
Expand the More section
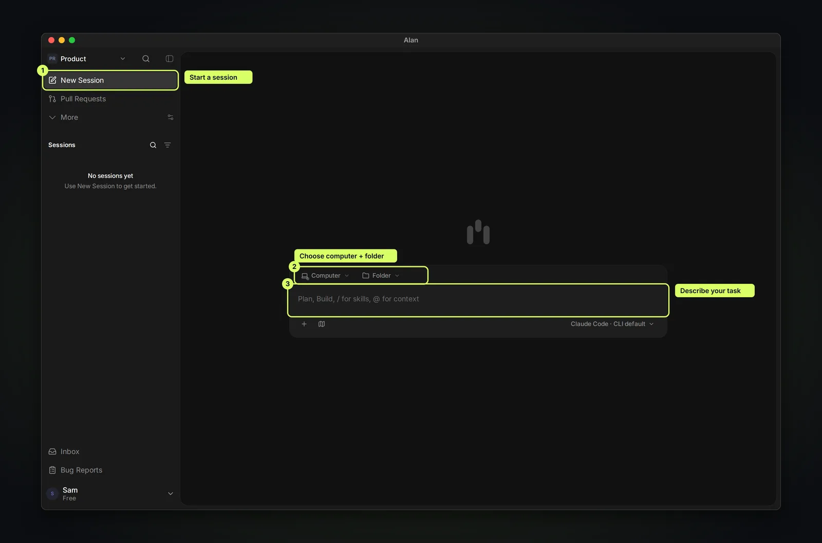pos(63,117)
